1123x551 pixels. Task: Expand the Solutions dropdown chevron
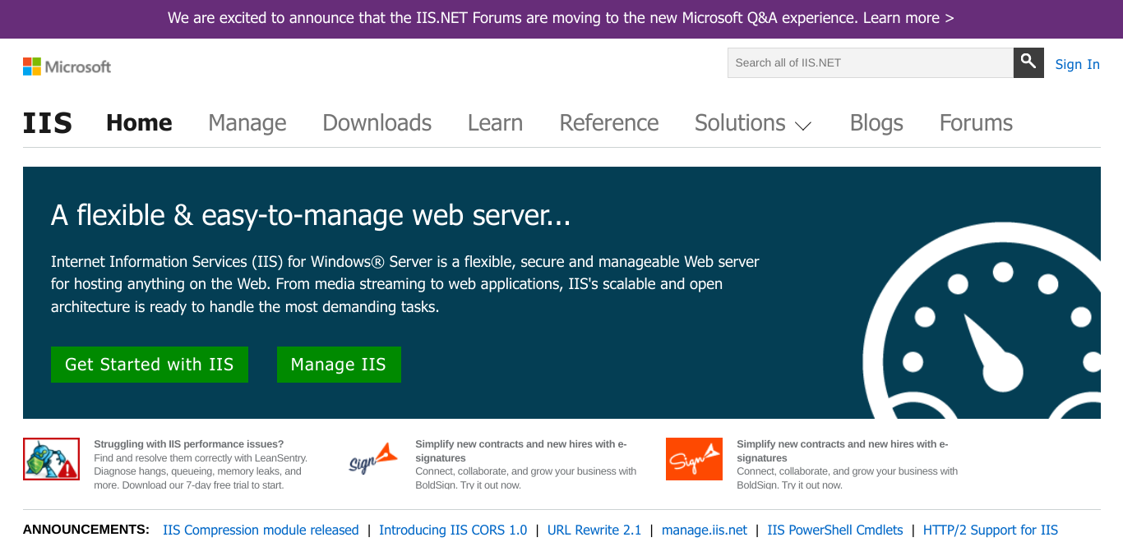coord(803,126)
